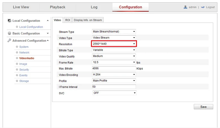Click the bullet beside Local Configuration sub-item

pyautogui.click(x=17, y=27)
